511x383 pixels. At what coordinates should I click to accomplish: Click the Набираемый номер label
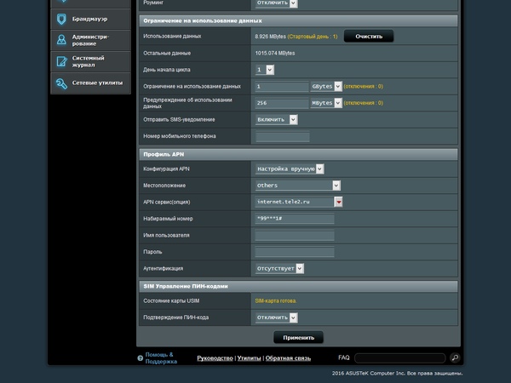(x=168, y=219)
